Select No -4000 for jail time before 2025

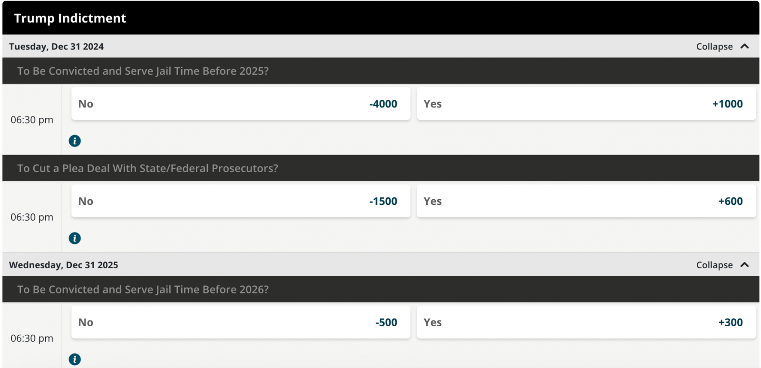(x=241, y=104)
